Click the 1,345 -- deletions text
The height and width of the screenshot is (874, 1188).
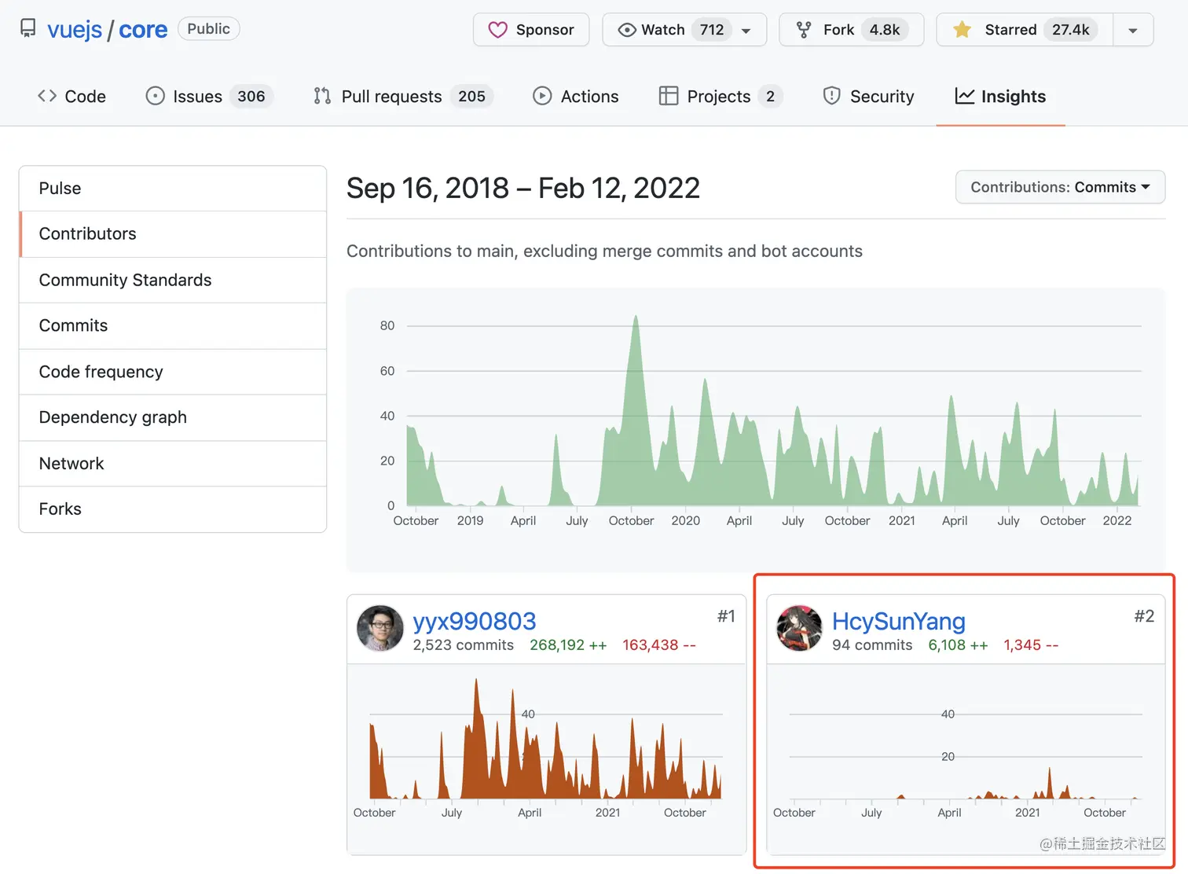click(x=1031, y=645)
